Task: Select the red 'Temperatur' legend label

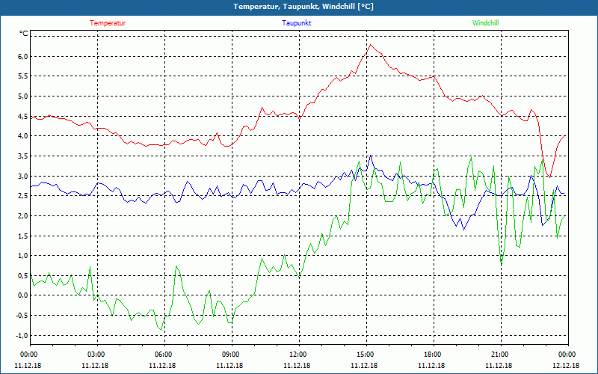Action: (108, 23)
